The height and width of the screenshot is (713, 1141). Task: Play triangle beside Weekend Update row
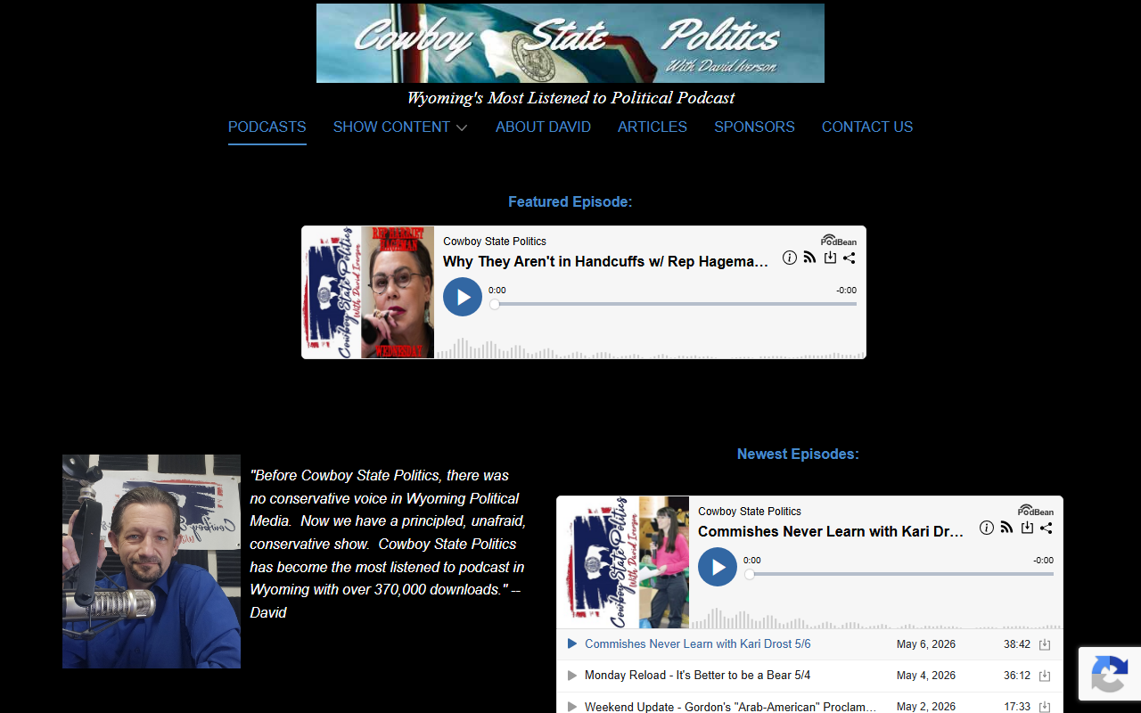pyautogui.click(x=572, y=707)
